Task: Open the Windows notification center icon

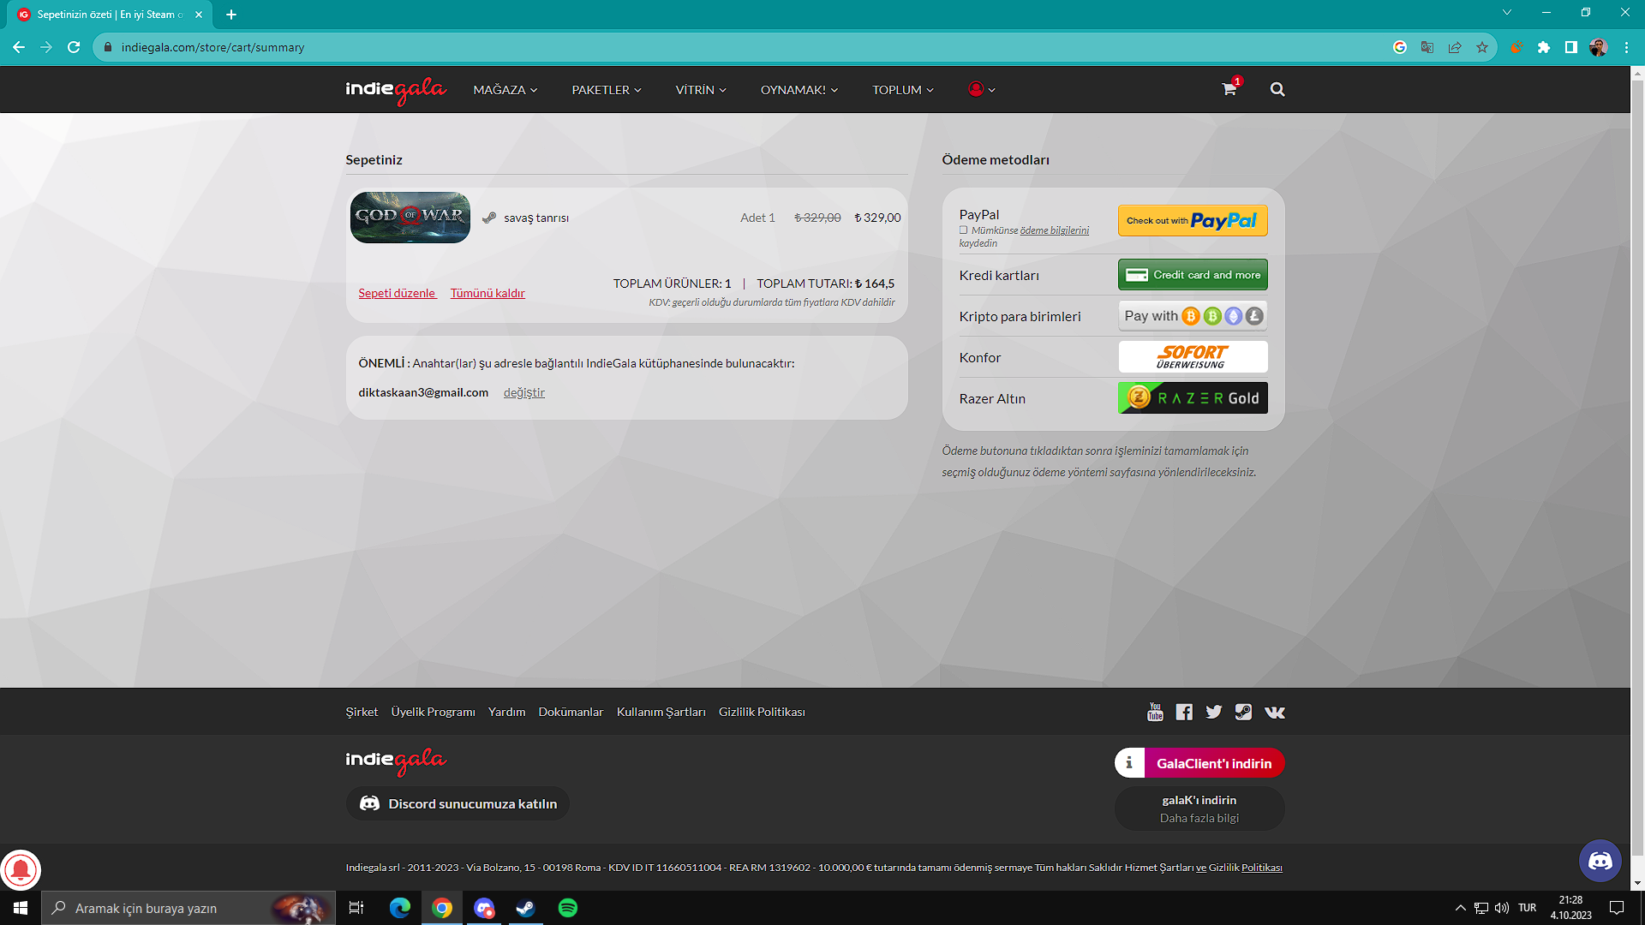Action: tap(1617, 908)
